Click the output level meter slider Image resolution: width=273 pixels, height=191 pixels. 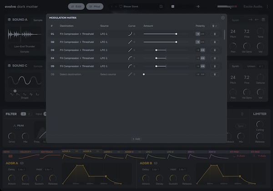[227, 7]
